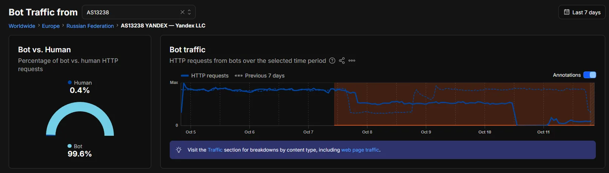
Task: Click the Oct 9 axis label
Action: tap(426, 132)
